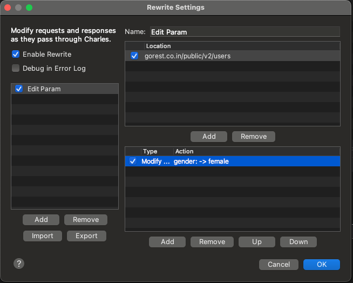Click the Location column header
The width and height of the screenshot is (353, 283).
[x=242, y=46]
